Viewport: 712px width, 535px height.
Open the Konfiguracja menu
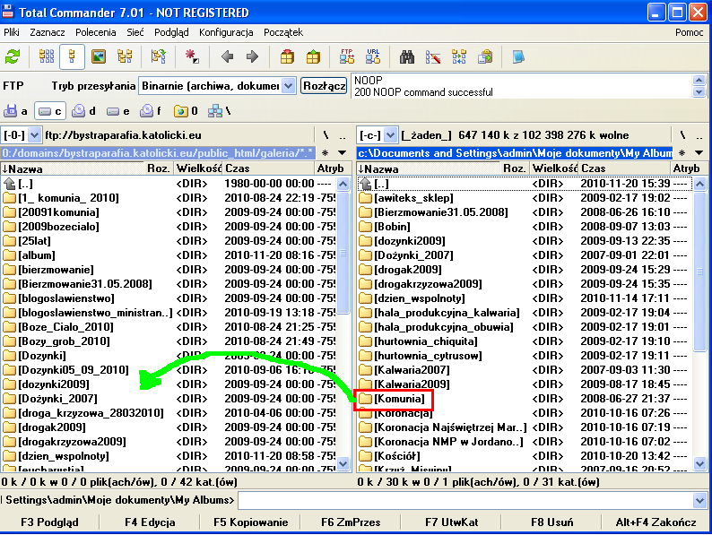coord(225,32)
